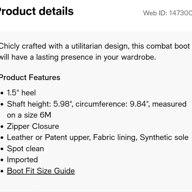Click the bullet point beside Zipper Closure
The width and height of the screenshot is (192, 192).
(2, 127)
